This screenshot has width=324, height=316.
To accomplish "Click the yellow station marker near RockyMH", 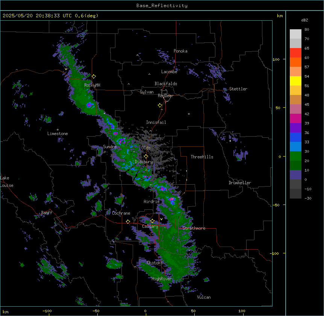I will point(94,76).
